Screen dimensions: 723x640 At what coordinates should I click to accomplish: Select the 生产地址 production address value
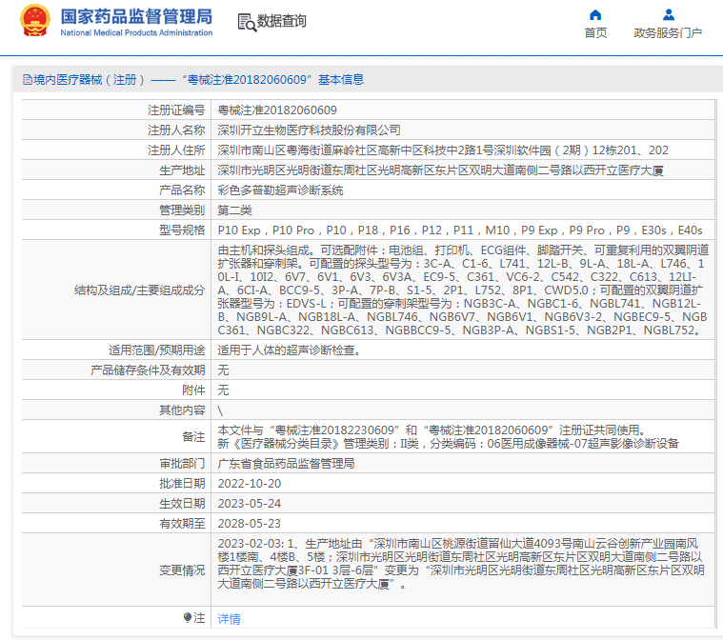440,170
